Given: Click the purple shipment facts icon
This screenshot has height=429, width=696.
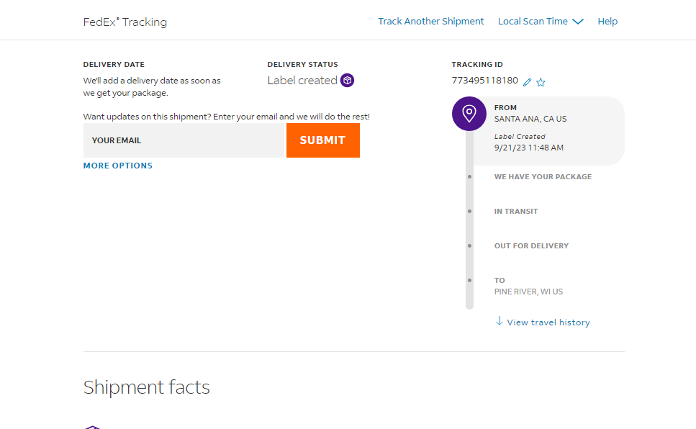Looking at the screenshot, I should [x=93, y=427].
